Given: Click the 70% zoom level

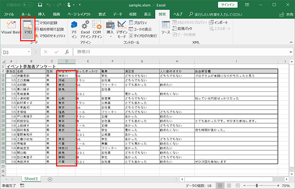Looking at the screenshot, I should click(286, 186).
